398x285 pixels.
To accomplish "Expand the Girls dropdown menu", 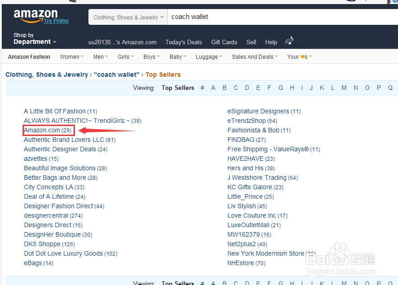I will coord(125,57).
